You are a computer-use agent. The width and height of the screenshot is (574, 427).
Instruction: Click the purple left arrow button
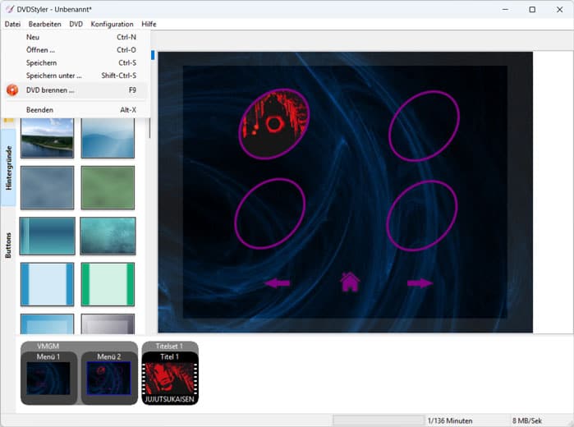click(x=278, y=283)
